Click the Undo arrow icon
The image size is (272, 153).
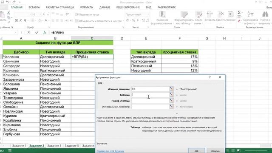coord(8,2)
